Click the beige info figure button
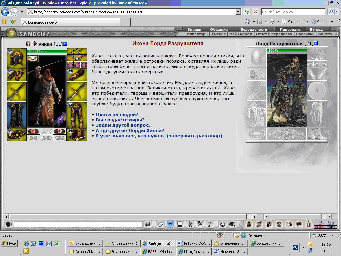The width and height of the screenshot is (341, 256). pyautogui.click(x=249, y=224)
